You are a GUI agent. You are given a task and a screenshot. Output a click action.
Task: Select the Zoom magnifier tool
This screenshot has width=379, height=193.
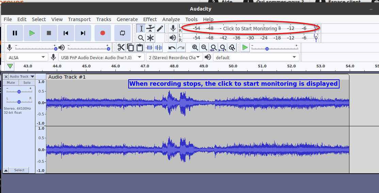(141, 38)
